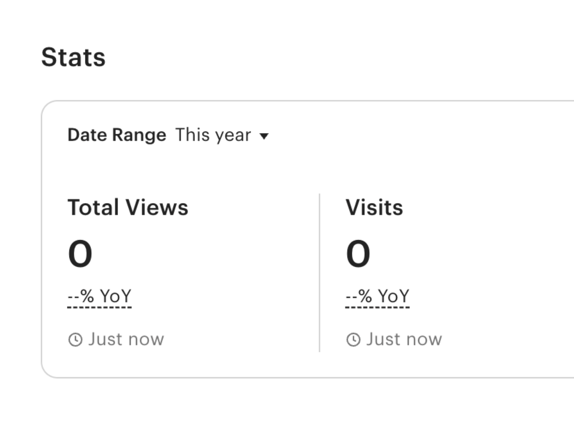Click the clock icon under Total Views

[75, 340]
